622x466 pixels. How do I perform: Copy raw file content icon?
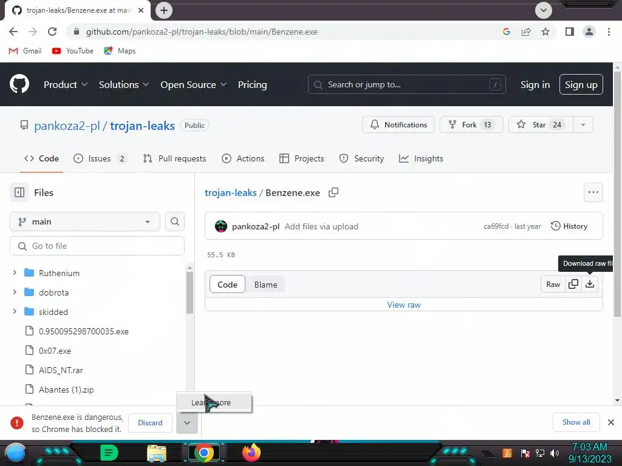[573, 284]
